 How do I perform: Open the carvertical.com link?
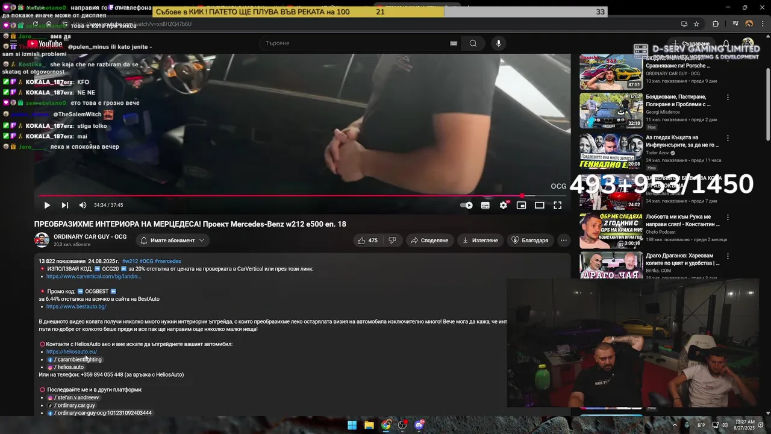pyautogui.click(x=93, y=276)
